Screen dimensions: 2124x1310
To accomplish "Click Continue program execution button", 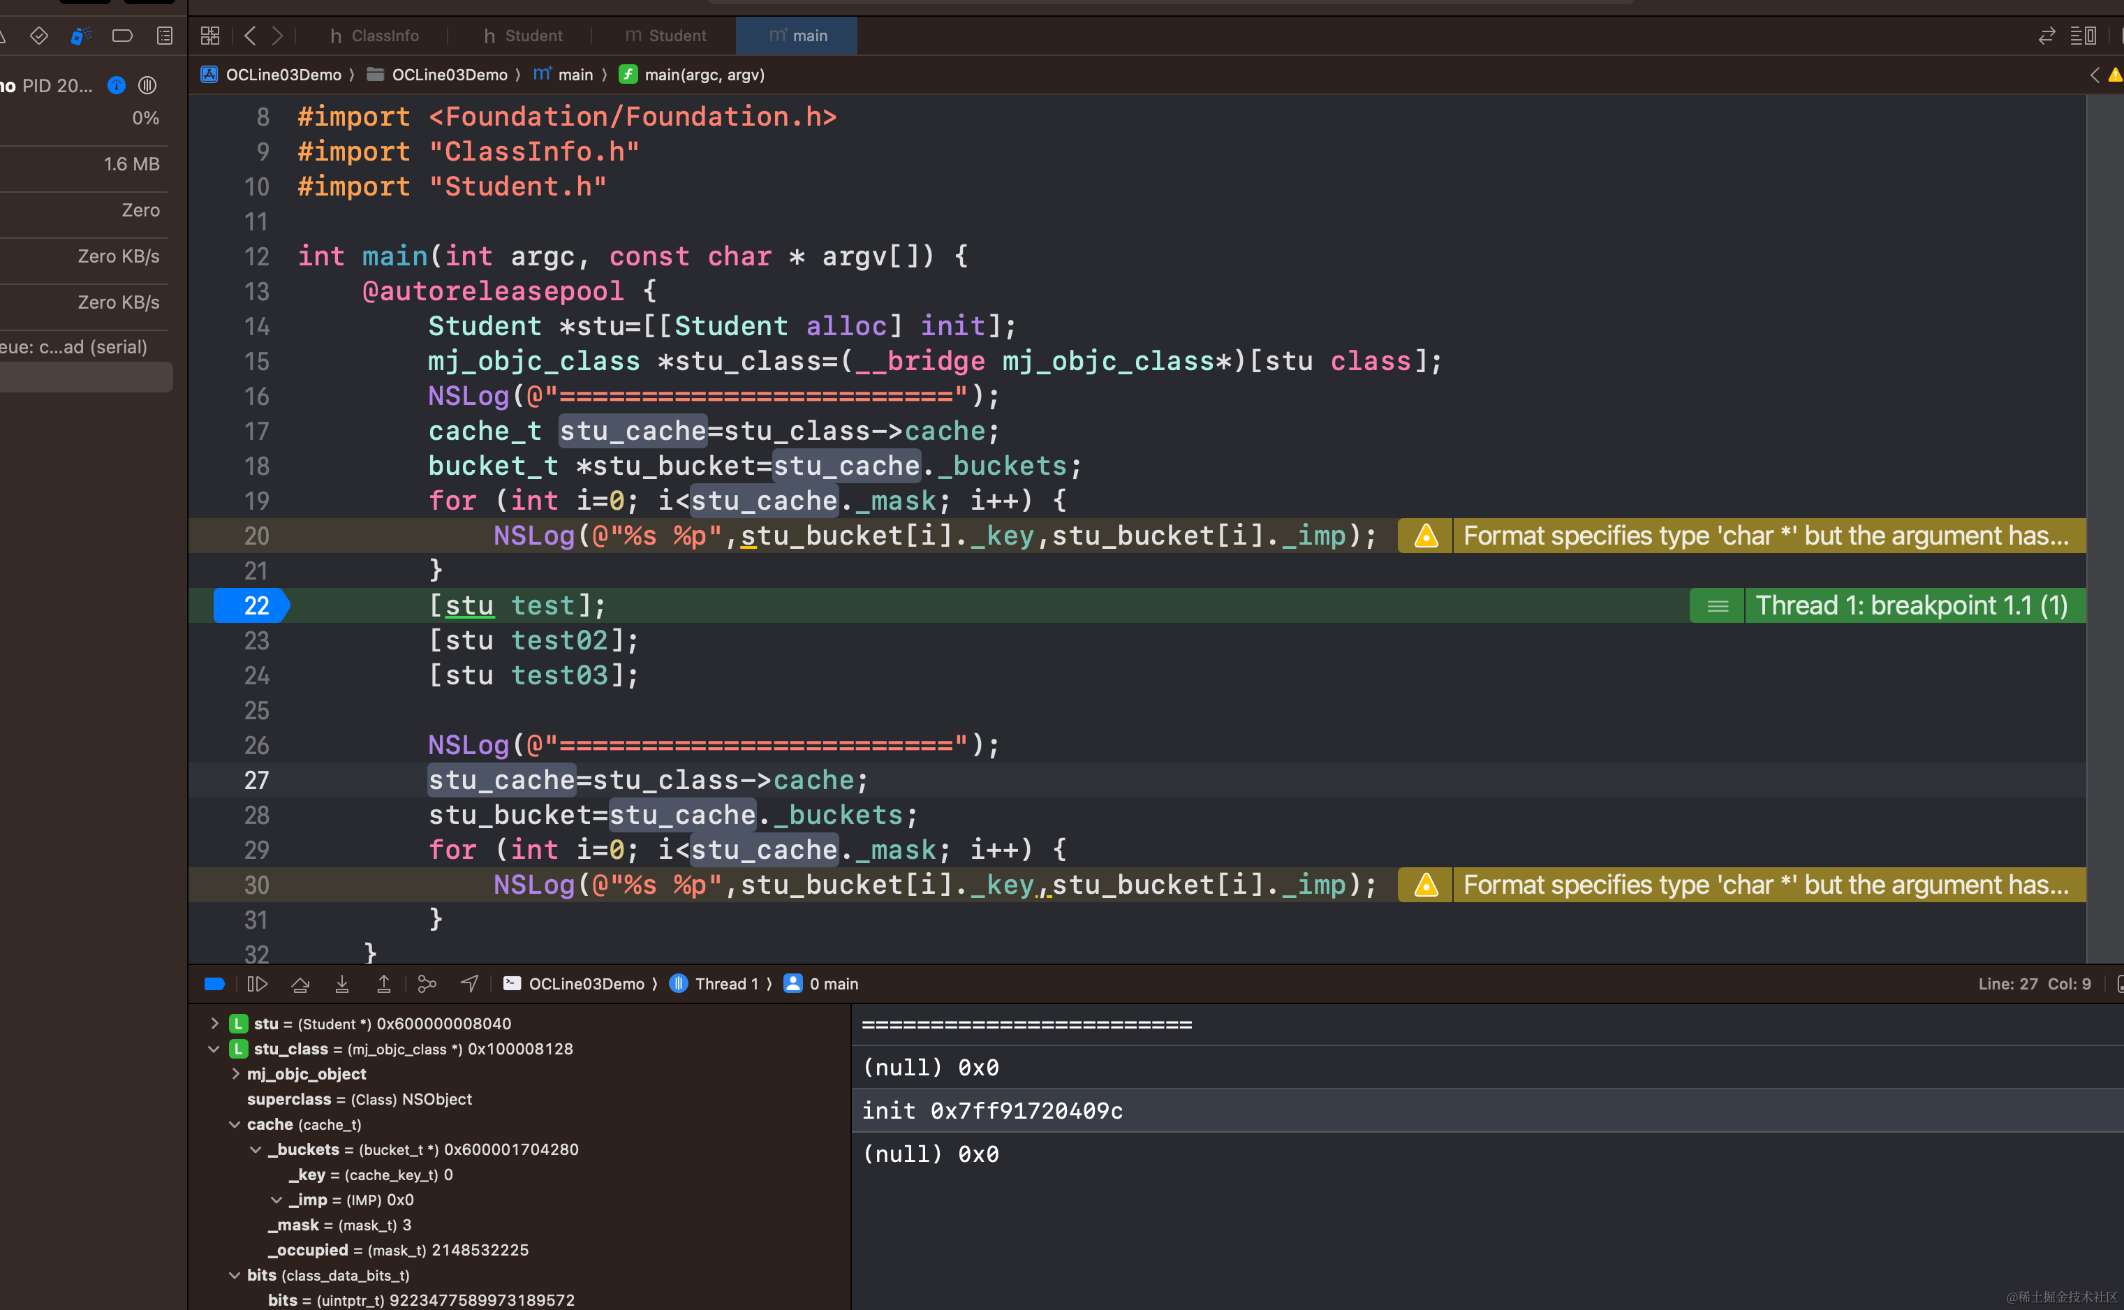I will coord(257,983).
